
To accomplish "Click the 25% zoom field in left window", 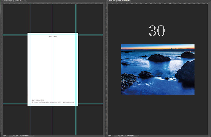I will (5, 136).
